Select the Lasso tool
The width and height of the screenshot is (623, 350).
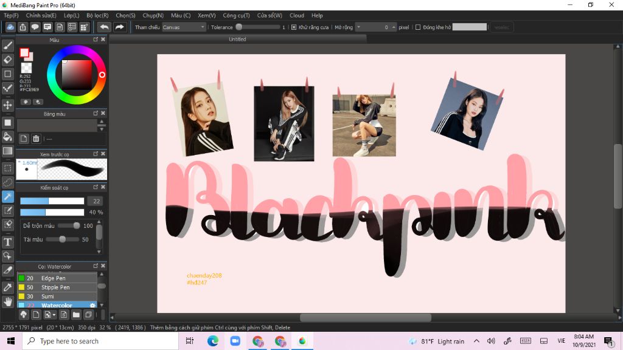coord(7,182)
